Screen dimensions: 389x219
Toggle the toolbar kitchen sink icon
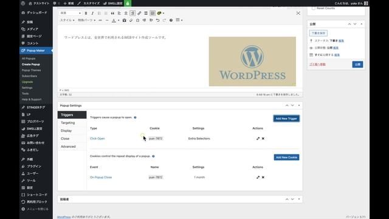(153, 13)
